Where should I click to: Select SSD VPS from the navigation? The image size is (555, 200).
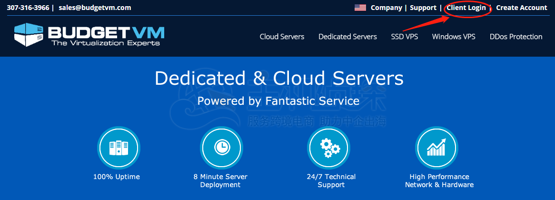pos(404,37)
